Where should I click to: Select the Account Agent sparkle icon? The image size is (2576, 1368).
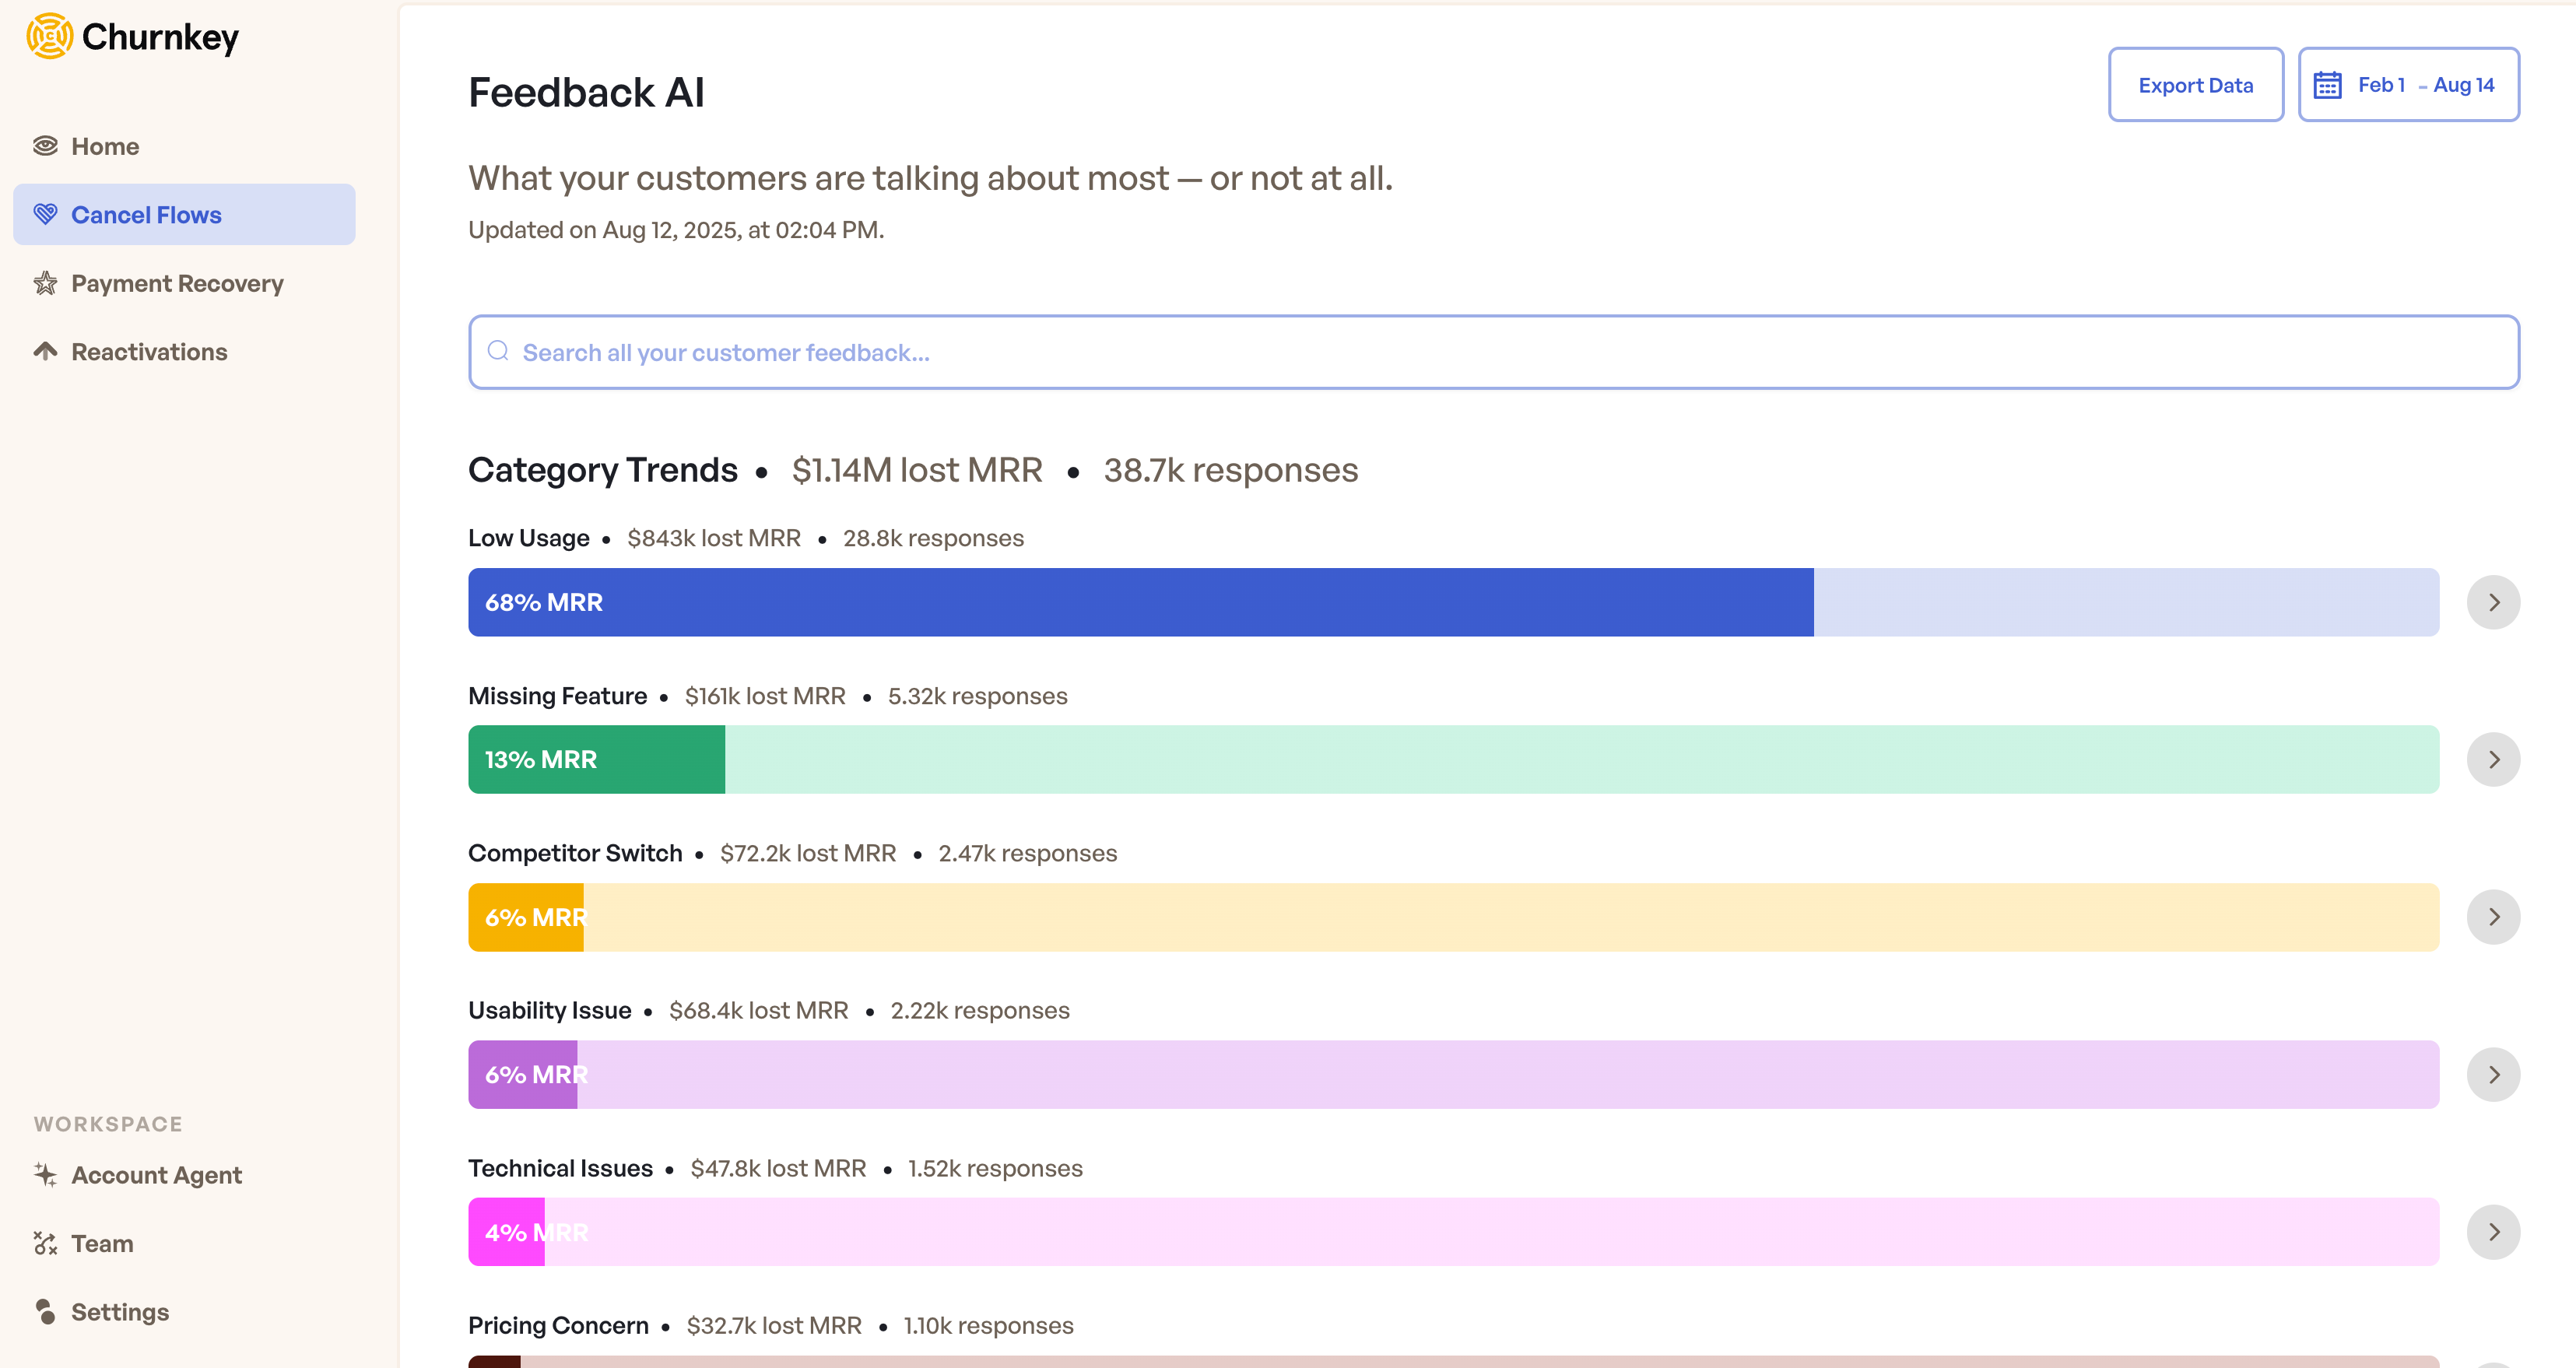point(45,1175)
